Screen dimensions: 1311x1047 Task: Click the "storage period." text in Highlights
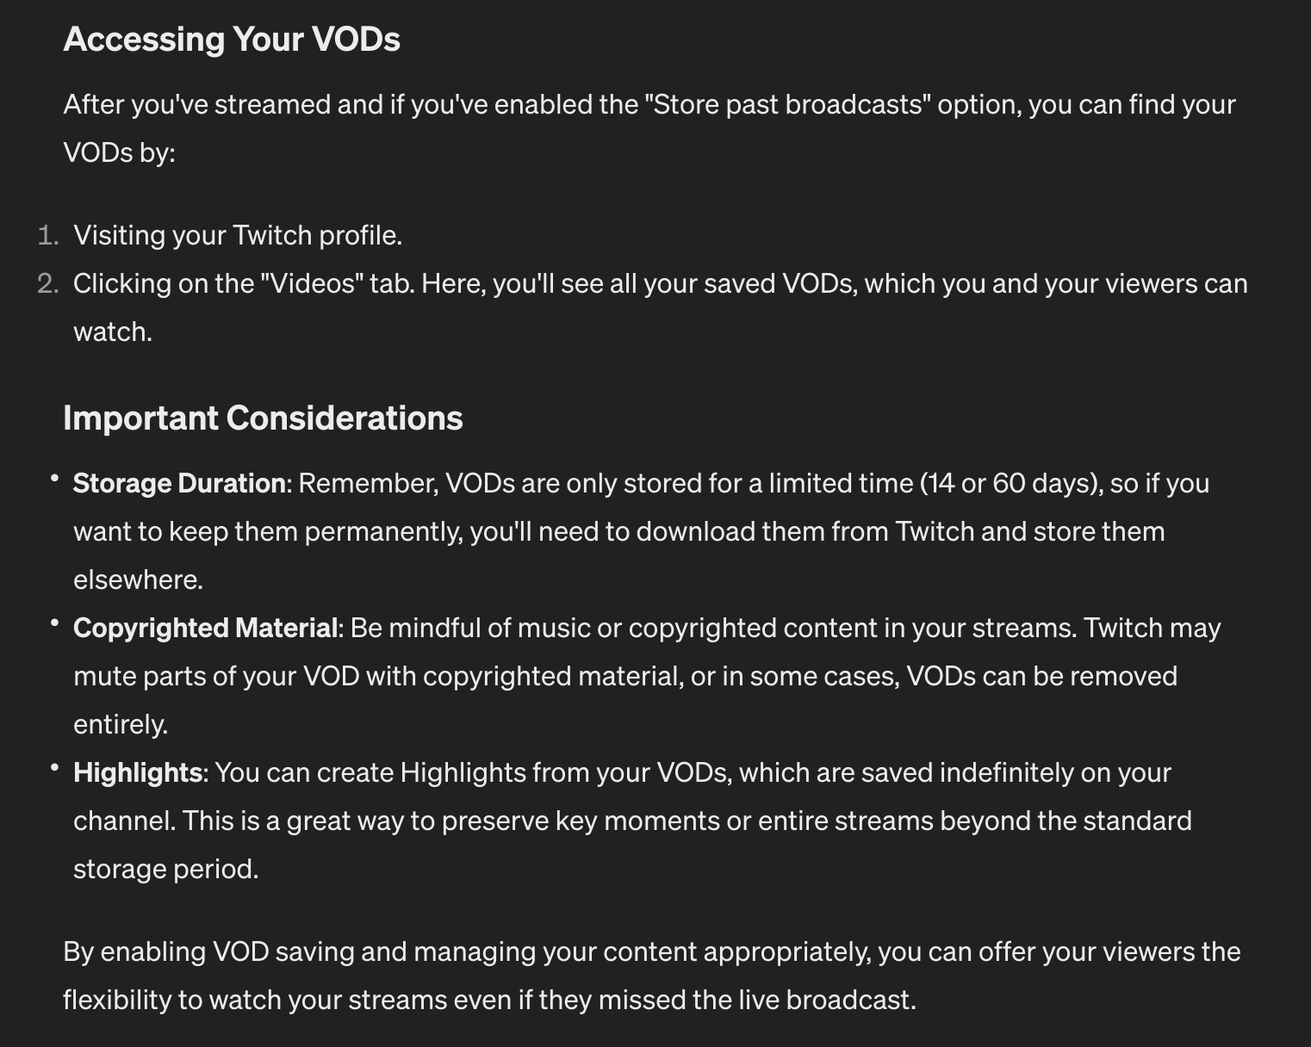(166, 870)
